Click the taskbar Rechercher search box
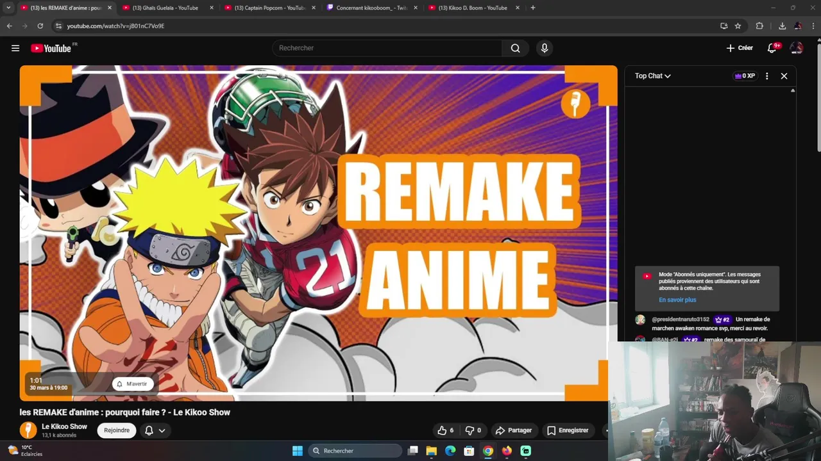 [x=354, y=451]
